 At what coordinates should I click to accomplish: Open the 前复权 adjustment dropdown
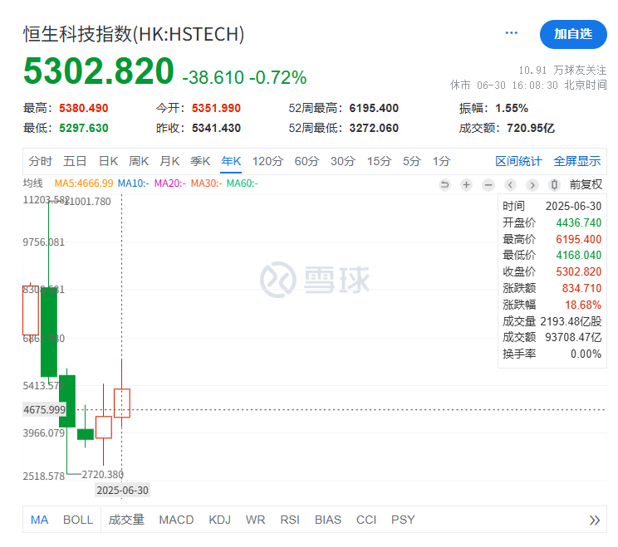pyautogui.click(x=586, y=184)
